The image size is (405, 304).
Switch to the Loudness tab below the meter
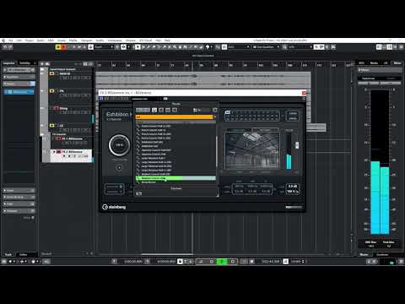tap(382, 254)
